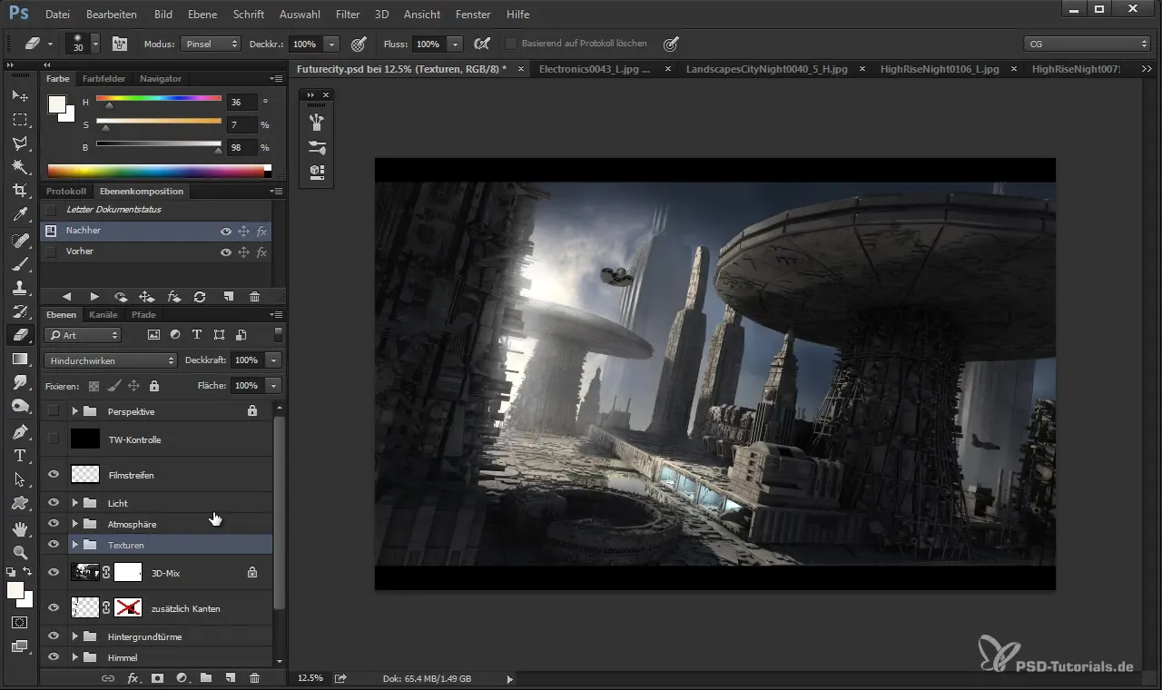
Task: Open the Modus Pinsel dropdown
Action: tap(211, 44)
